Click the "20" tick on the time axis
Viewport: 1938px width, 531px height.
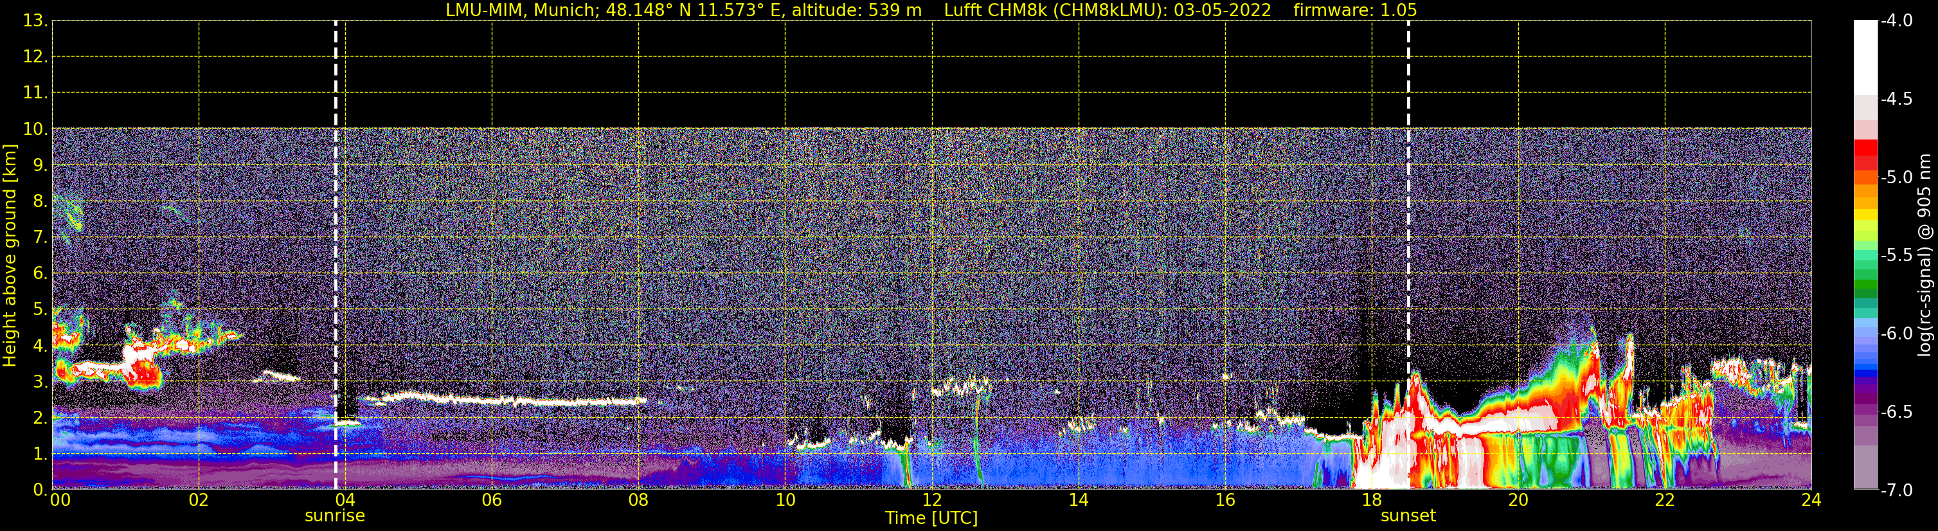1518,500
